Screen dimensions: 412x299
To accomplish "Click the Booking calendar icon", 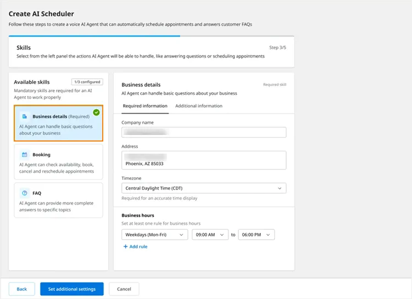I will point(24,155).
